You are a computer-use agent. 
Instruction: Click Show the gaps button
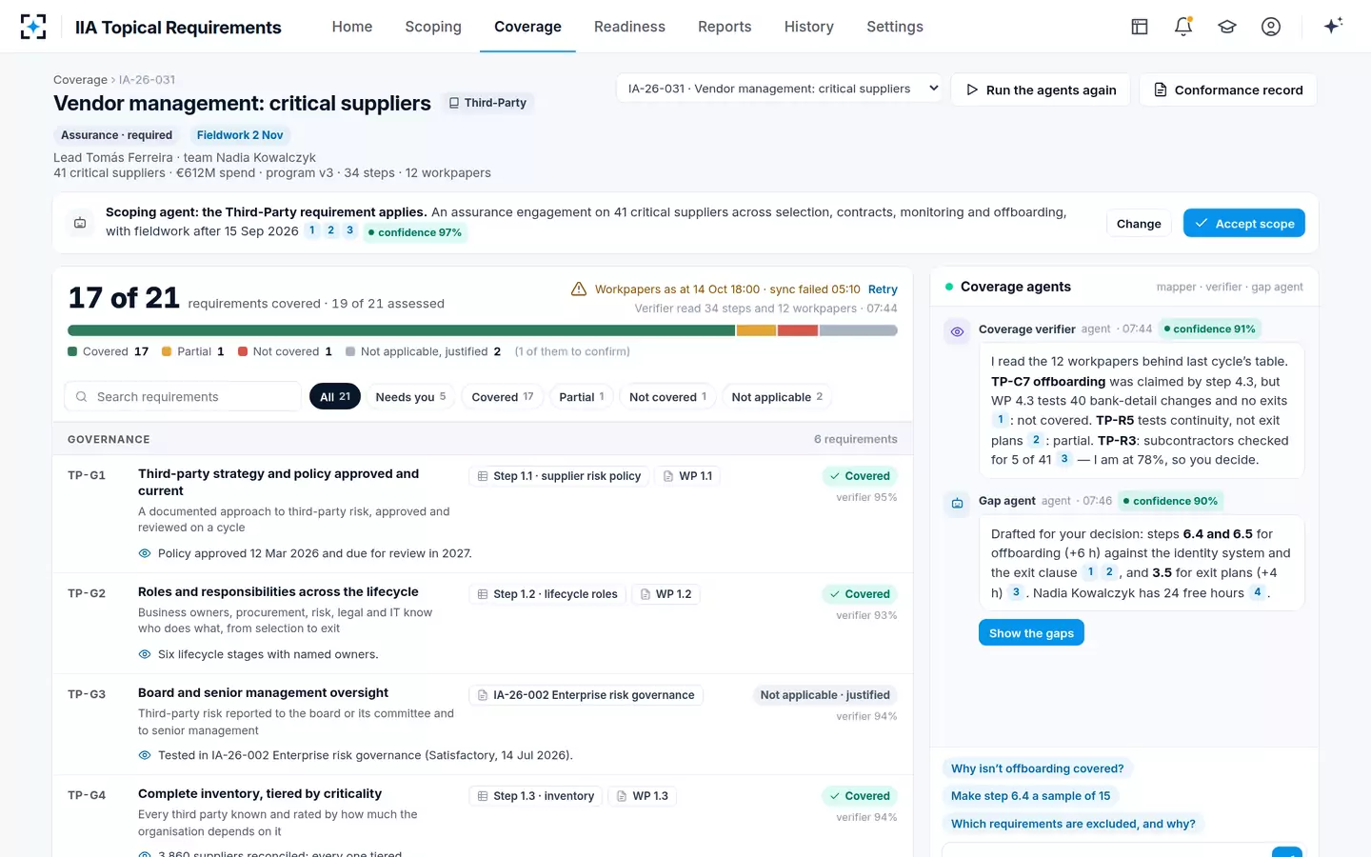tap(1031, 633)
